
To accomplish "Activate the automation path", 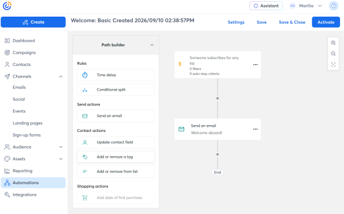I will [x=326, y=22].
